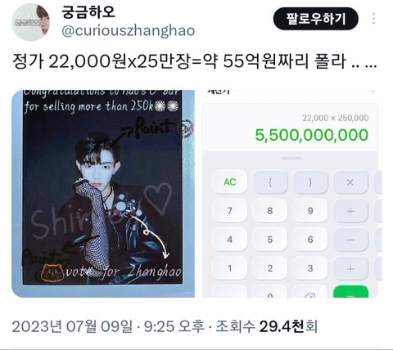Screen dimensions: 393x350
Task: Tap the minus operator key
Action: click(x=350, y=240)
